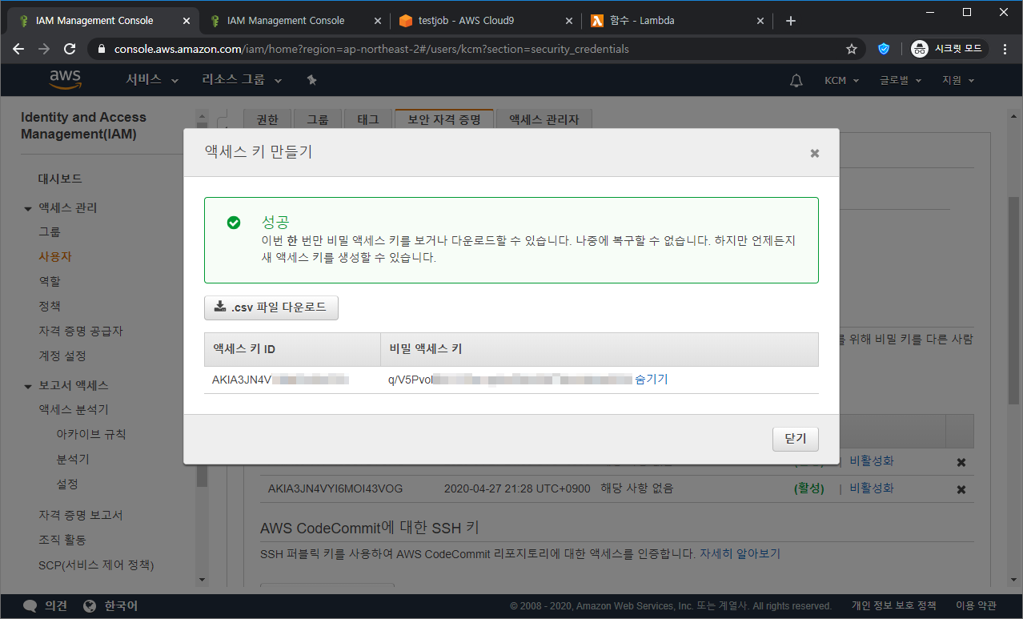Collapse the 보고서 액세스 section

click(28, 386)
